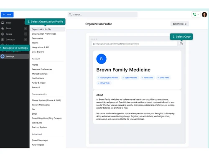The width and height of the screenshot is (209, 157).
Task: Open Audio & Video settings
Action: tap(38, 83)
